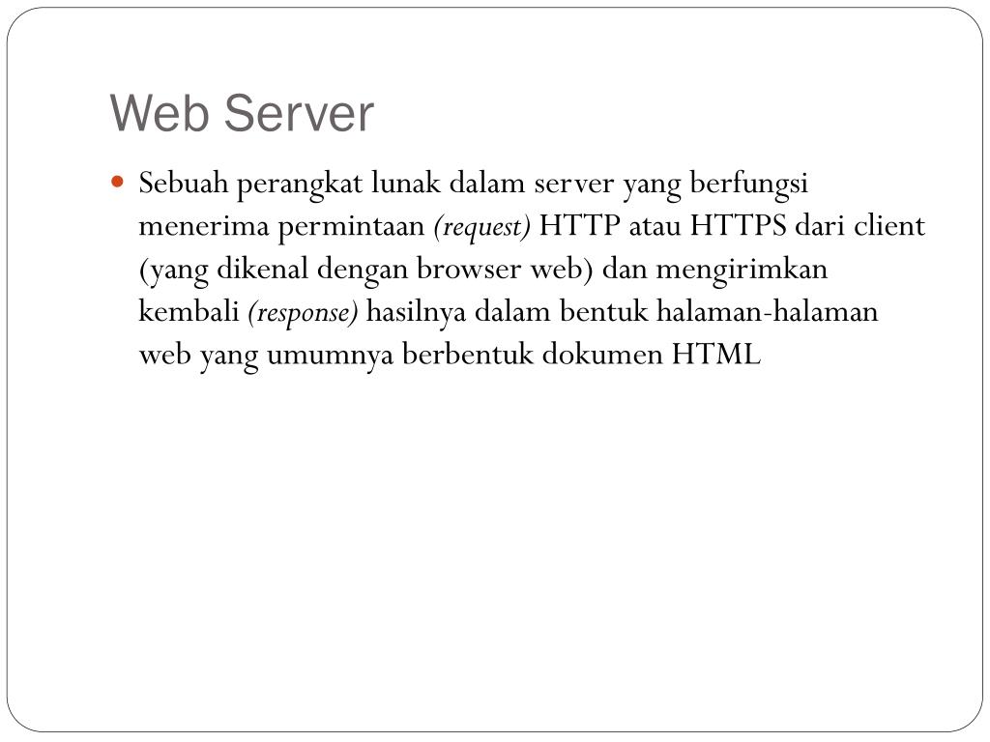The height and width of the screenshot is (742, 990).
Task: Select the "Web Server" slide title
Action: tap(242, 114)
